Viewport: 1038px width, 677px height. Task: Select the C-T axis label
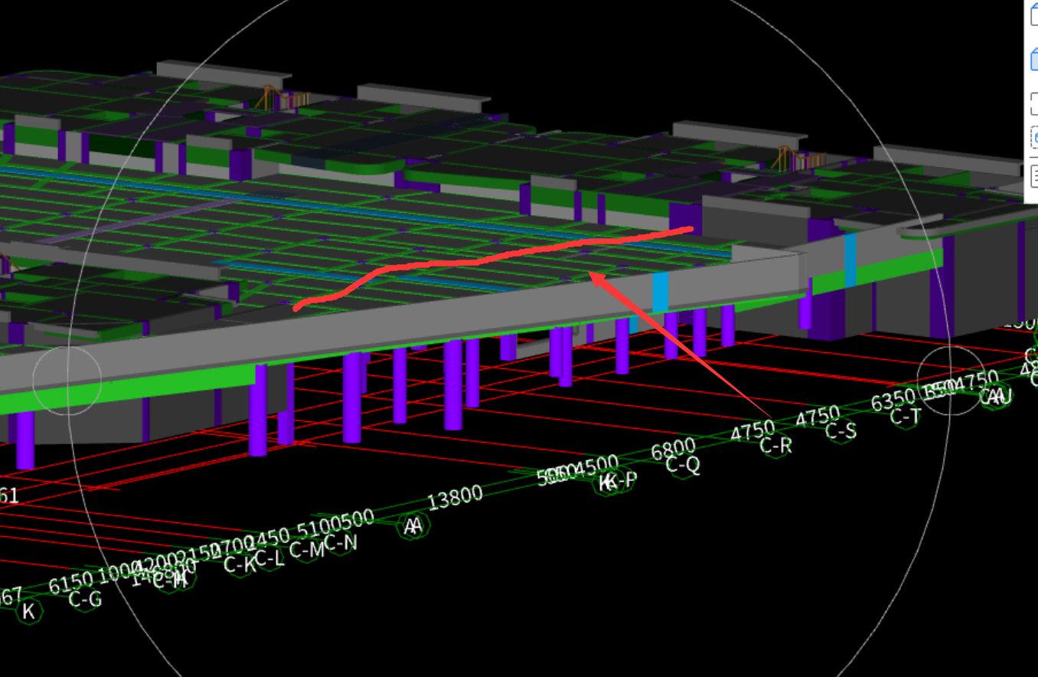[906, 416]
